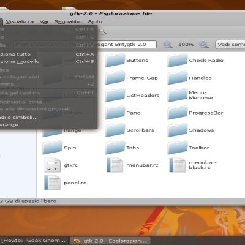
Task: Click the 'spazio libero' status bar text
Action: [39, 201]
